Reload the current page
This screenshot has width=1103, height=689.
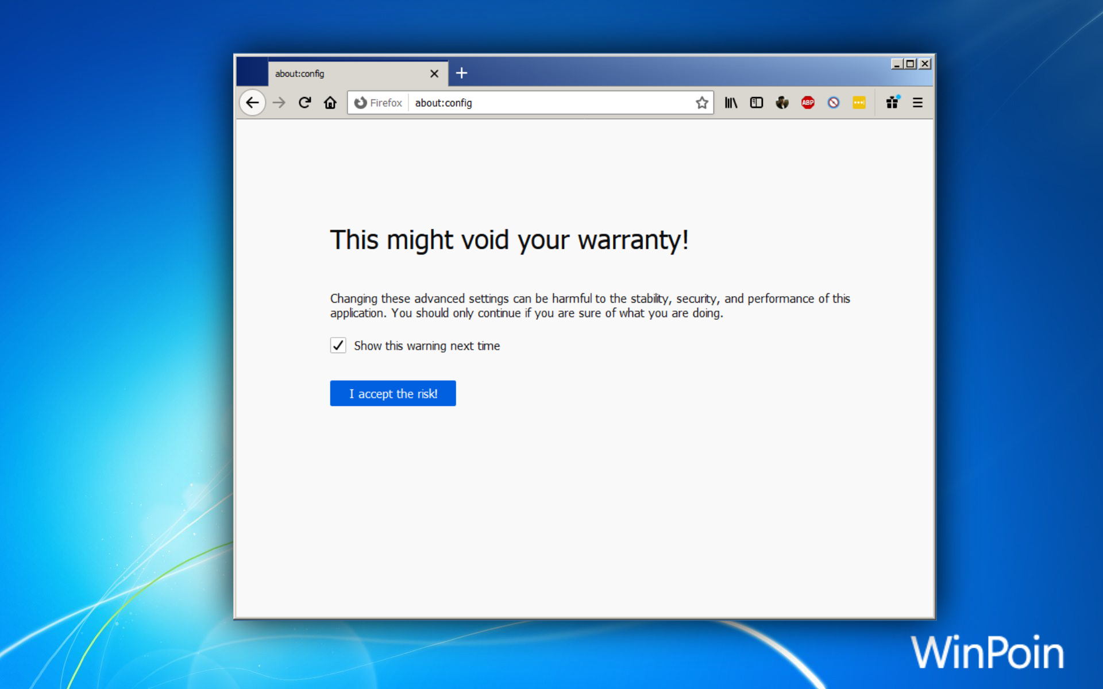(x=304, y=103)
